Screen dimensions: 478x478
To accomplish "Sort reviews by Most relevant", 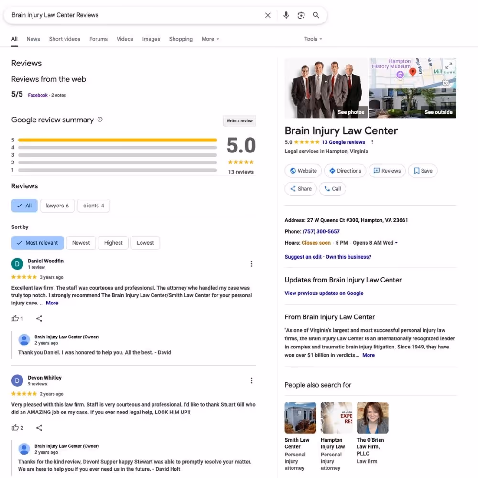I will 37,243.
